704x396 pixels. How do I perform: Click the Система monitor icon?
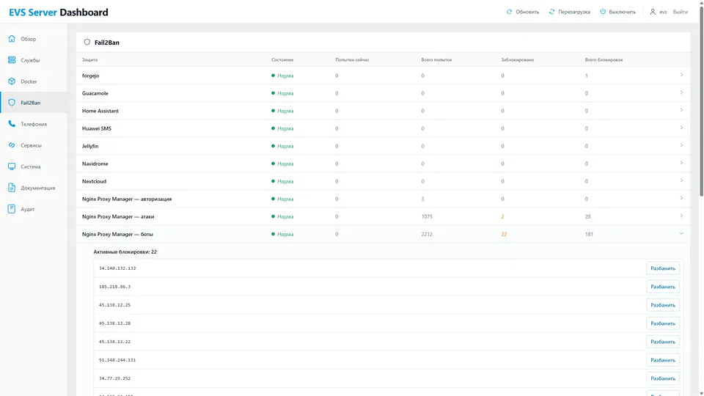click(12, 166)
